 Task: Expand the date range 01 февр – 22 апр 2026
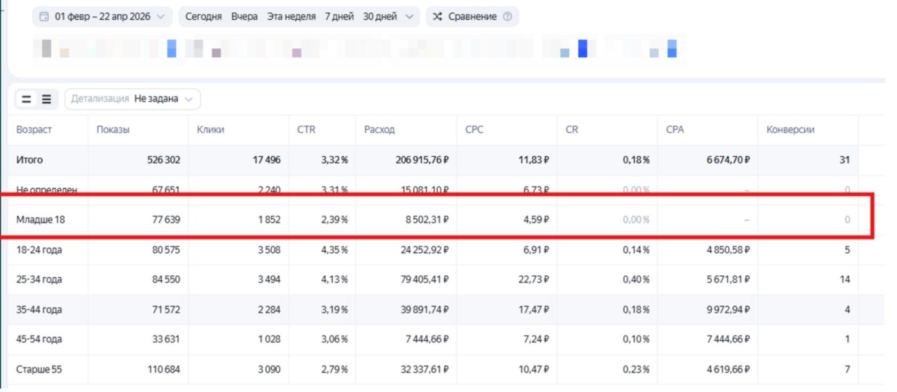pos(103,17)
